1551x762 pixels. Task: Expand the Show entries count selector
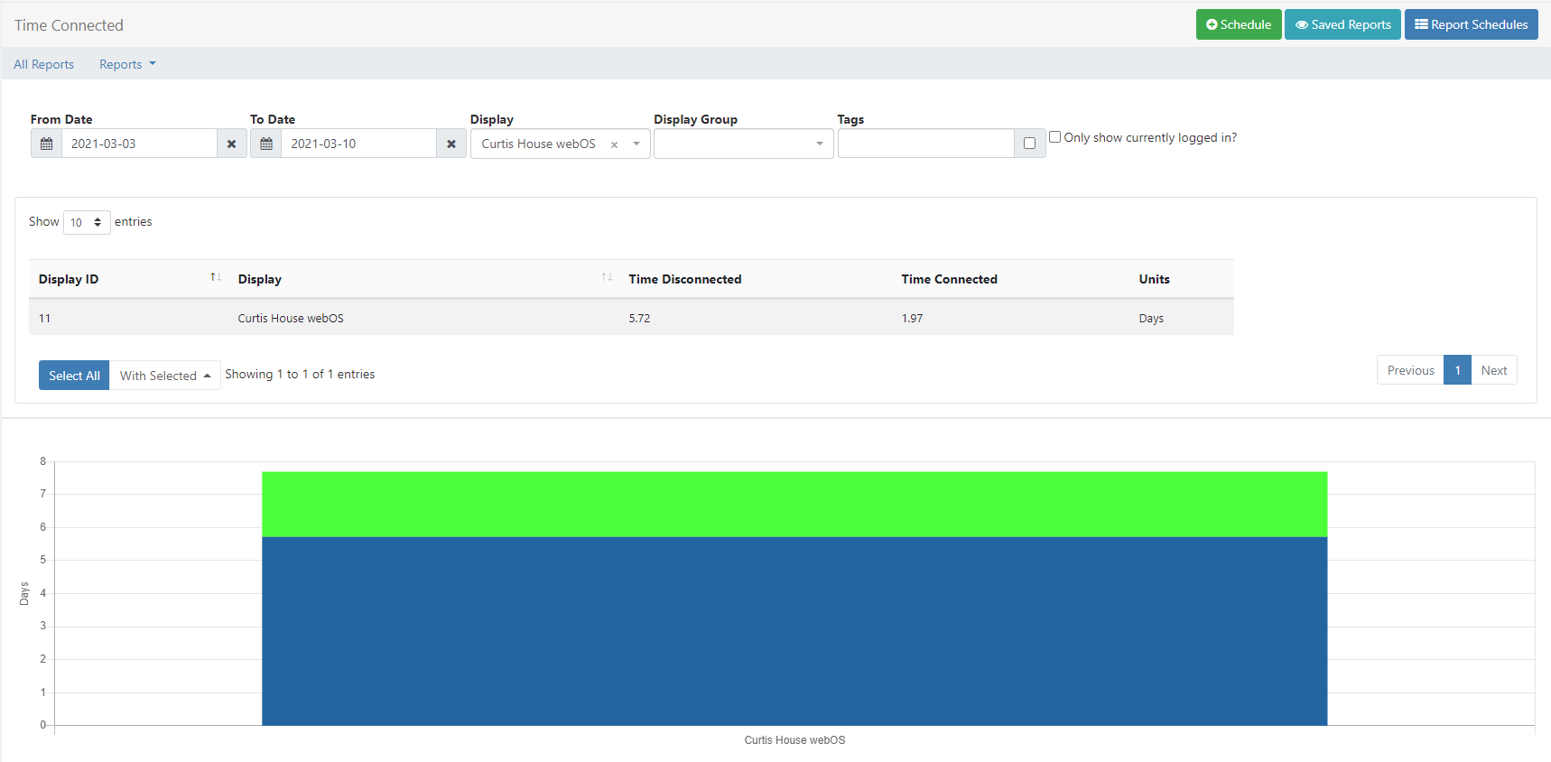[87, 222]
